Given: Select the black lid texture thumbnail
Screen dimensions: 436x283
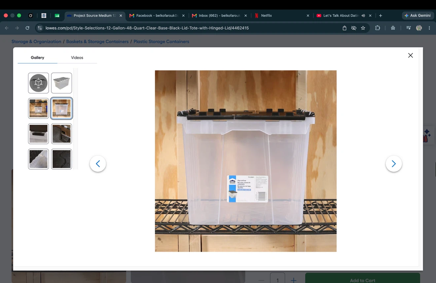Looking at the screenshot, I should coord(61,159).
